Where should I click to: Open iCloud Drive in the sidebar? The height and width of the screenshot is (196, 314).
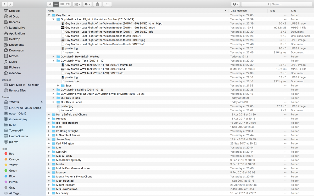[17, 28]
